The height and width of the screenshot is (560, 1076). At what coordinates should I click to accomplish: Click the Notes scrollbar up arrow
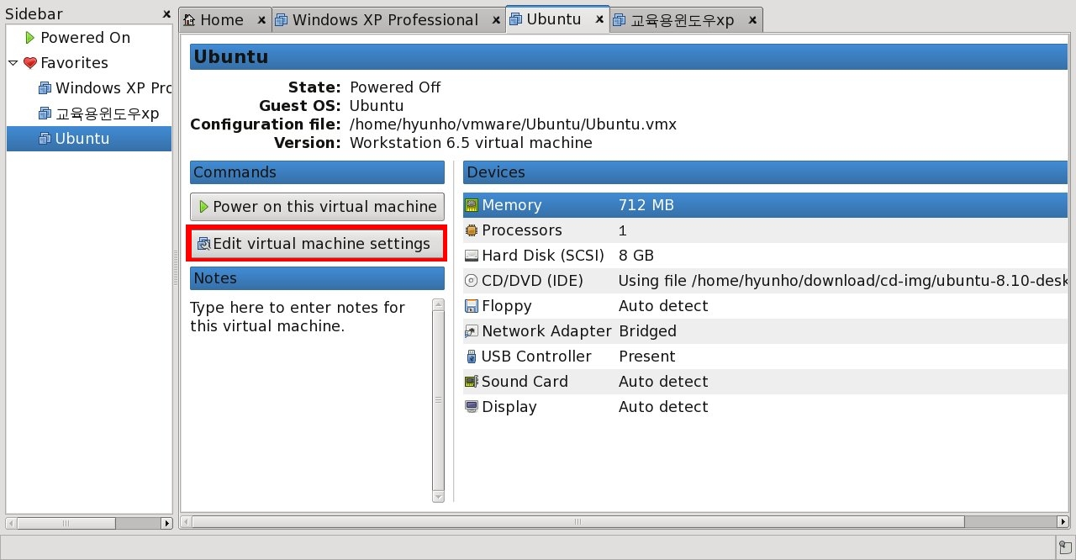click(x=438, y=304)
